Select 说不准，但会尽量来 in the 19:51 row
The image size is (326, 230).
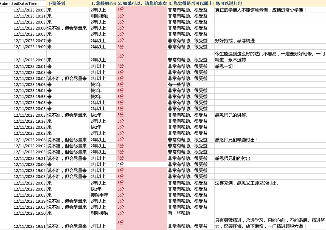pyautogui.click(x=67, y=226)
